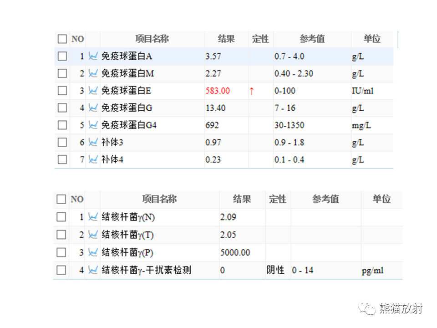Click result value 692
Viewport: 437px width, 328px height.
coord(212,126)
